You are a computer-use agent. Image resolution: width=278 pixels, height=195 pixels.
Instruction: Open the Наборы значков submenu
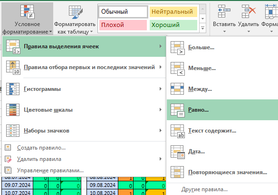(84, 131)
